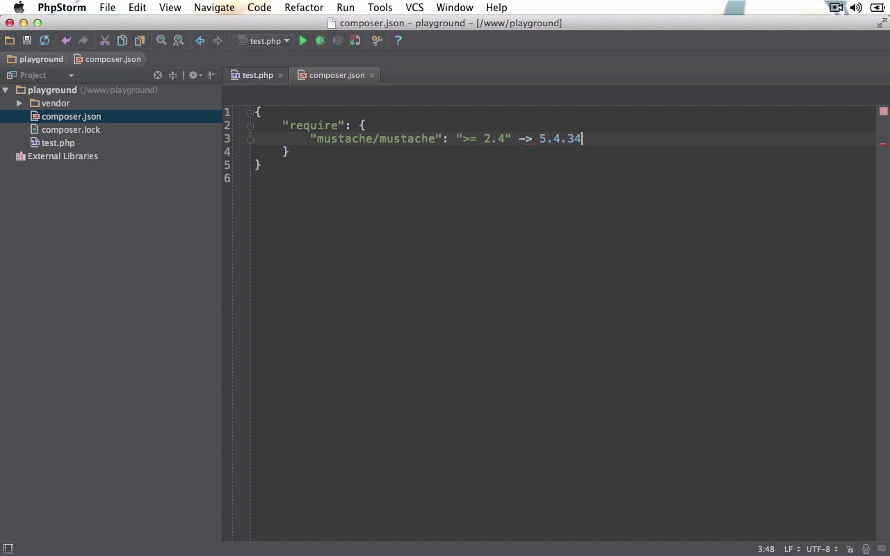Select composer.lock in the project tree
Image resolution: width=890 pixels, height=556 pixels.
coord(70,130)
